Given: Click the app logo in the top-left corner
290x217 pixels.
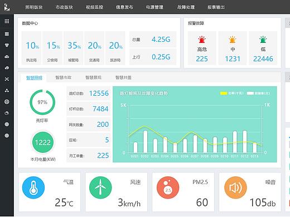Looking at the screenshot, I should (x=7, y=7).
